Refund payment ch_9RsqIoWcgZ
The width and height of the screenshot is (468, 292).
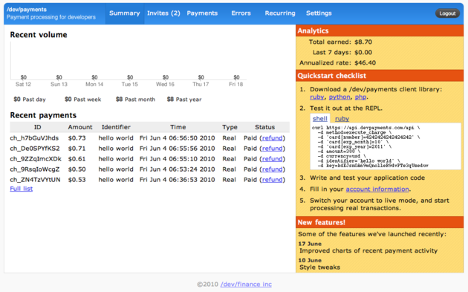272,169
